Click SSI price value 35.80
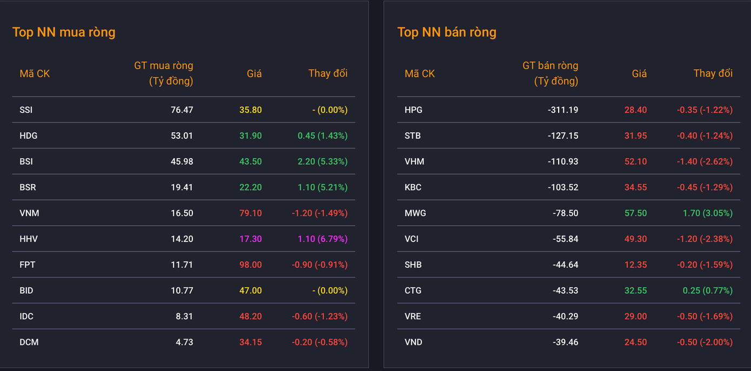This screenshot has height=371, width=751. point(250,110)
